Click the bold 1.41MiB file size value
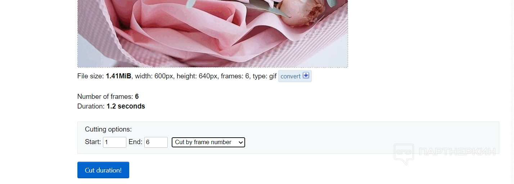The height and width of the screenshot is (184, 514). (x=118, y=76)
